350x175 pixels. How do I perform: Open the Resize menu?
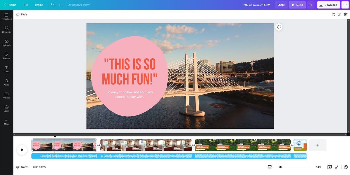[x=38, y=5]
